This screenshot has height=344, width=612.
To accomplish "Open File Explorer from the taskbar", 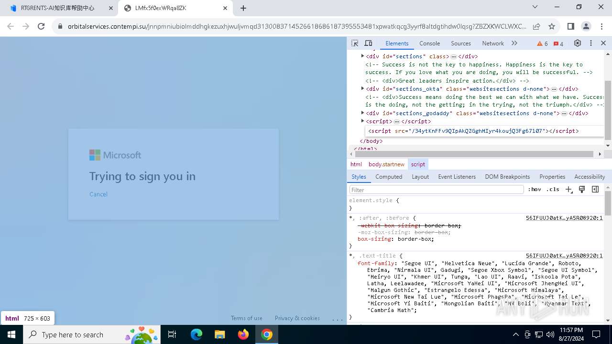I will (219, 334).
